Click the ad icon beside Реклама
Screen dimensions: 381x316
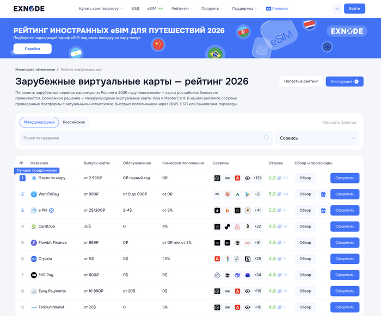click(x=268, y=9)
